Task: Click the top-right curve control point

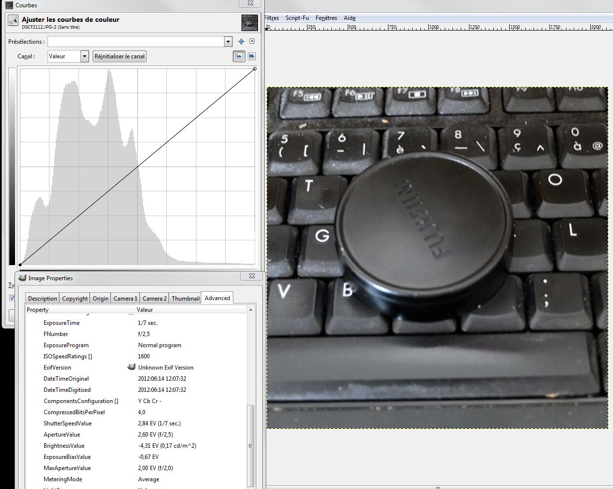Action: tap(255, 69)
